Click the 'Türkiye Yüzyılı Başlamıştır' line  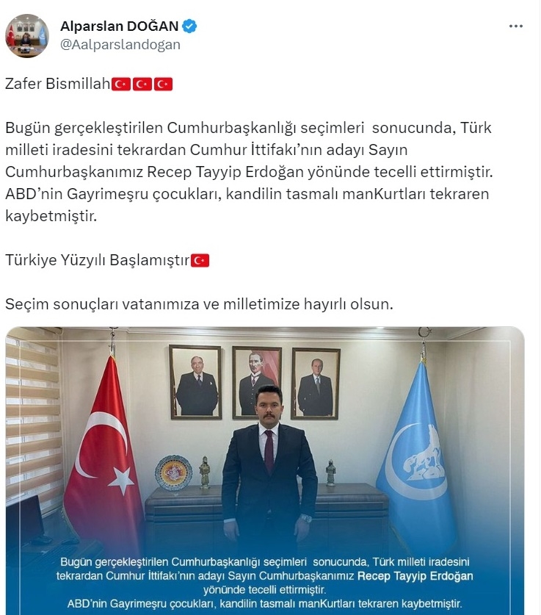[98, 260]
